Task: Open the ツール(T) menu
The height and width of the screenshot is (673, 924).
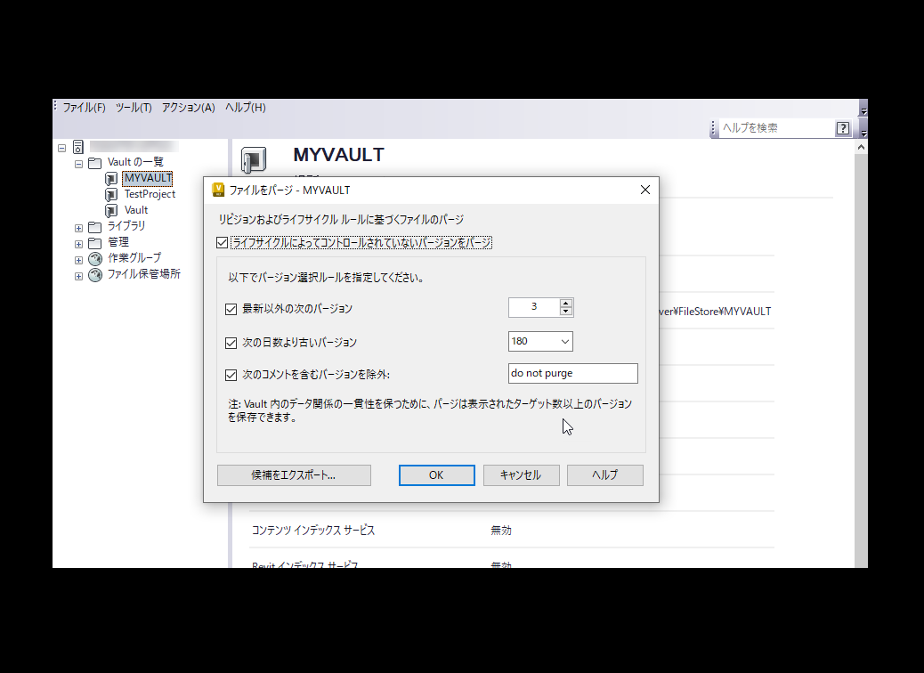Action: coord(134,107)
